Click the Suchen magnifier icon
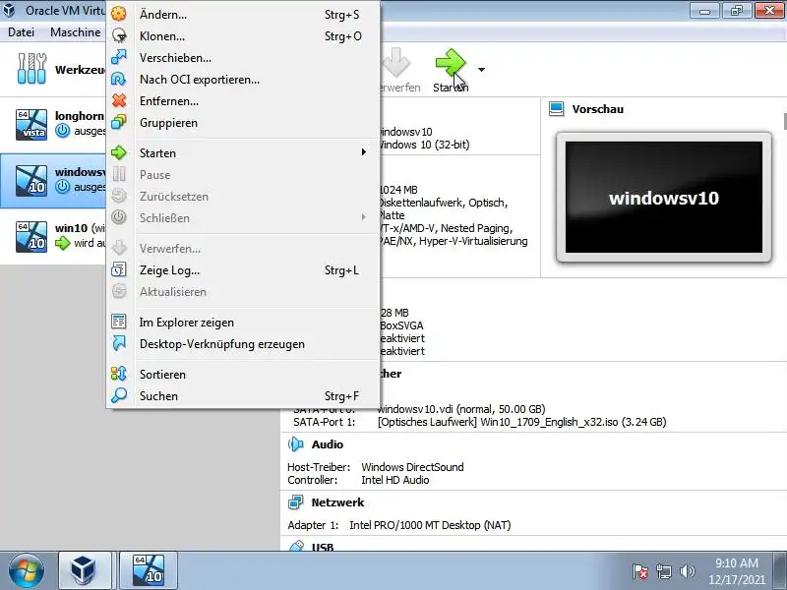 119,395
